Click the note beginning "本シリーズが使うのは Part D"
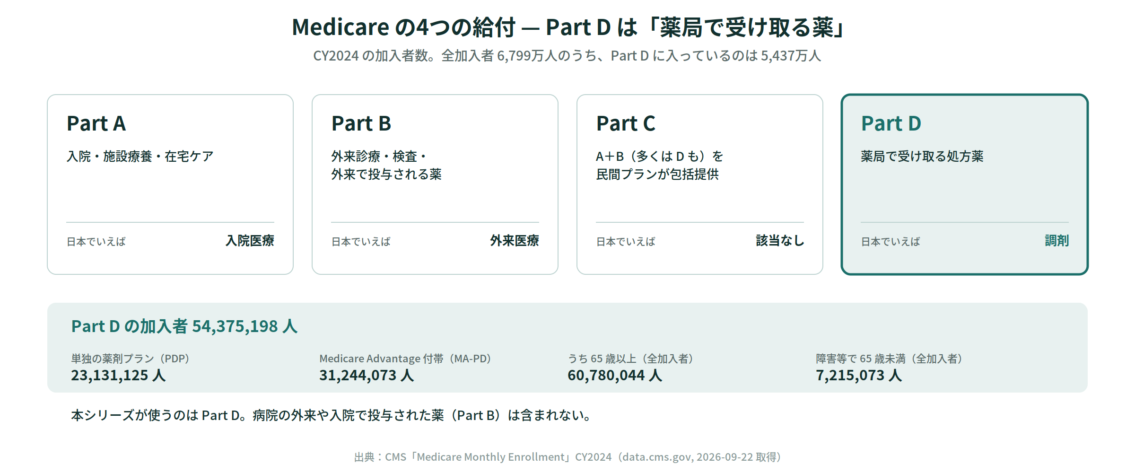Viewport: 1135px width, 473px height. click(x=331, y=415)
